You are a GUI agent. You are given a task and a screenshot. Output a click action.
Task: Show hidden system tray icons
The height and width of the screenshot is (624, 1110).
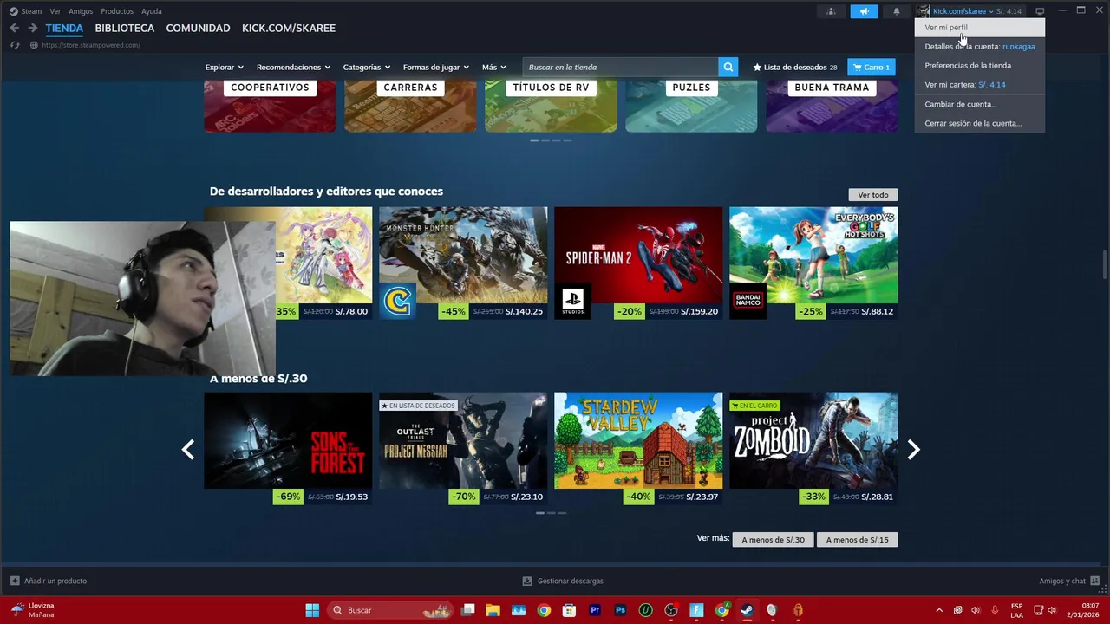(939, 610)
